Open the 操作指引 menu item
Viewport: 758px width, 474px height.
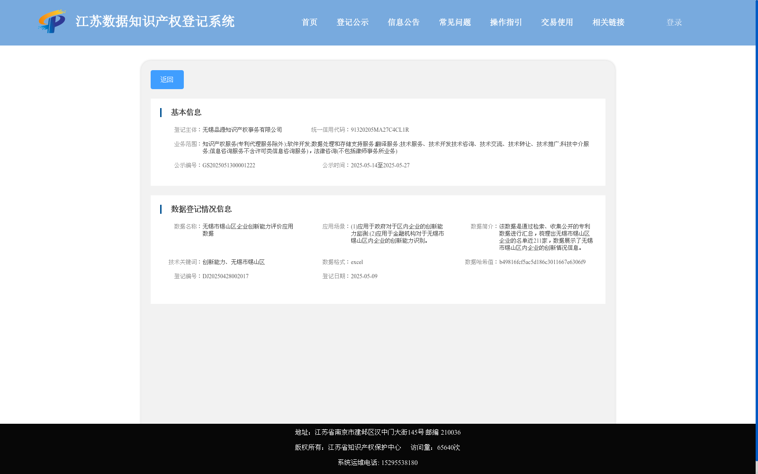pyautogui.click(x=506, y=22)
